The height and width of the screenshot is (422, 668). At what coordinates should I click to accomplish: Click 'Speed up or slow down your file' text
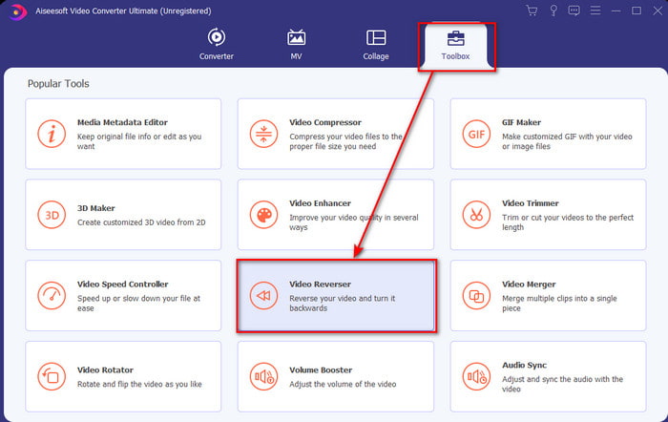coord(138,303)
